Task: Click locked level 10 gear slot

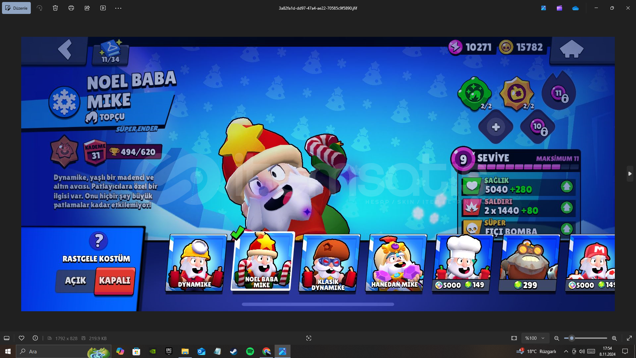Action: pyautogui.click(x=538, y=127)
